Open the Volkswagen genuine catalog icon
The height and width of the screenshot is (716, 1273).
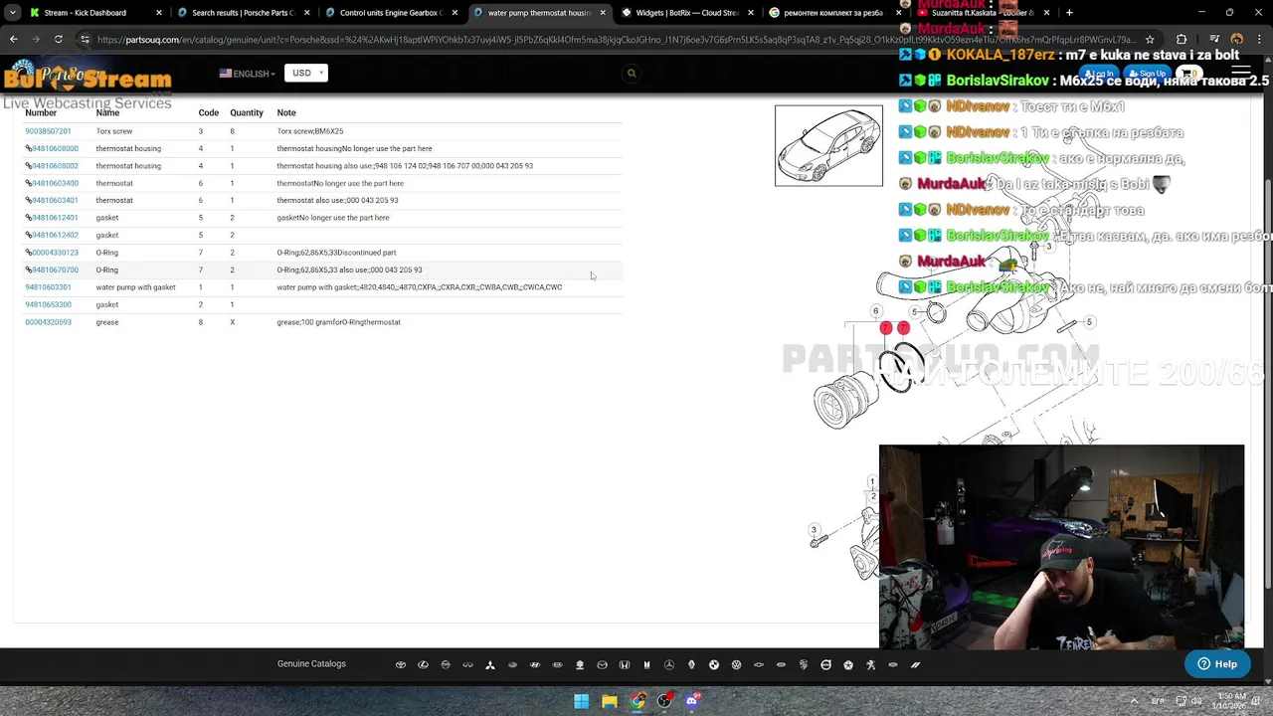pyautogui.click(x=737, y=664)
